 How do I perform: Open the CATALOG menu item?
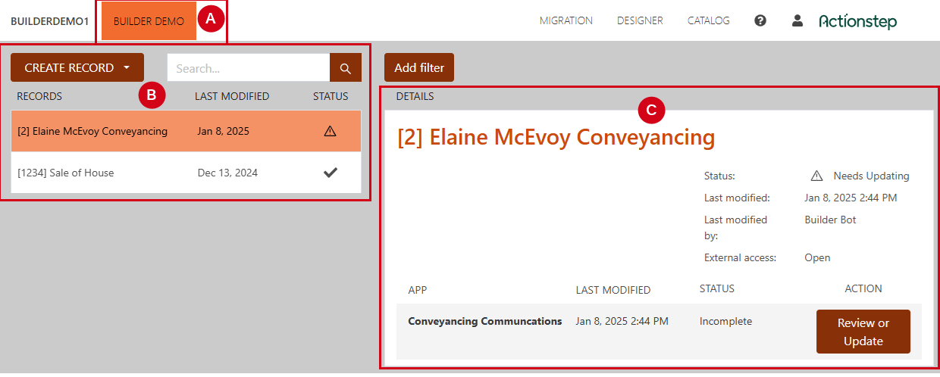click(709, 21)
